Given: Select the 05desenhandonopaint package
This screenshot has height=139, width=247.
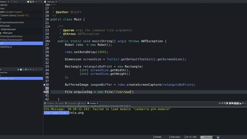Looking at the screenshot, I should [11, 40].
